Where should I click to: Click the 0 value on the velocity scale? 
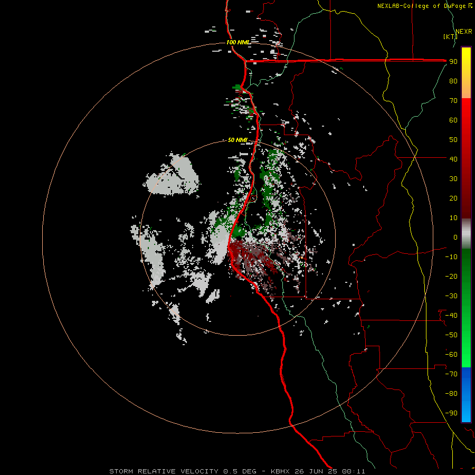(x=455, y=237)
